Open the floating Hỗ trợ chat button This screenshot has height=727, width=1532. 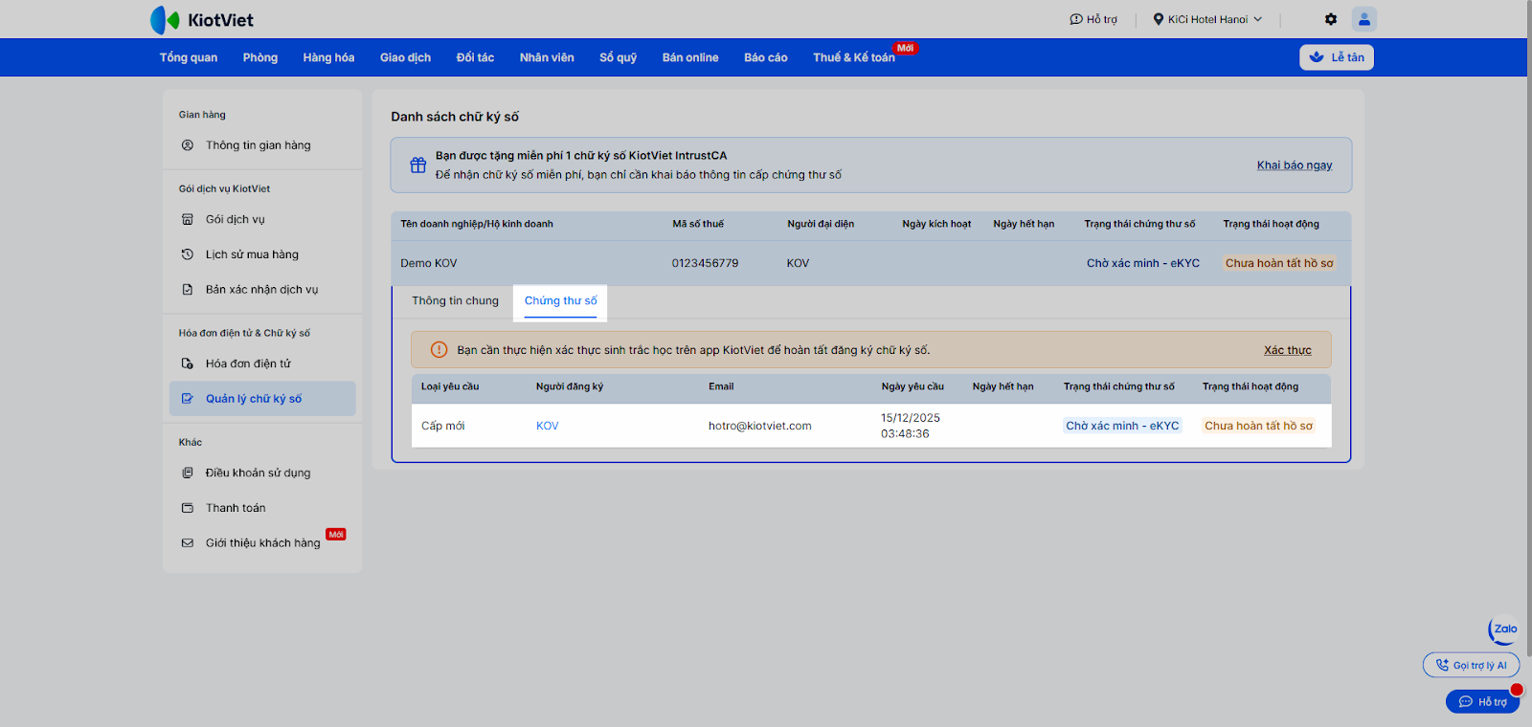(1482, 702)
